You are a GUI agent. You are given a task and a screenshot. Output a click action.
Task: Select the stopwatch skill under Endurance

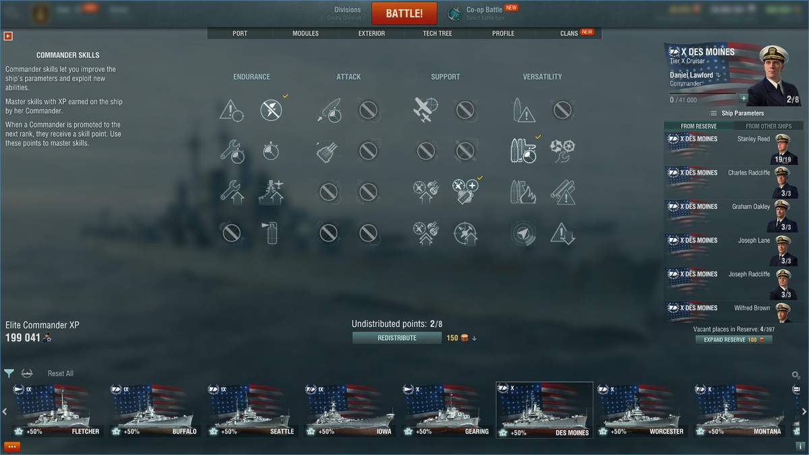pos(271,150)
